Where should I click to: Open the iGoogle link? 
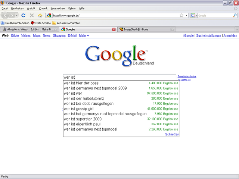188,36
